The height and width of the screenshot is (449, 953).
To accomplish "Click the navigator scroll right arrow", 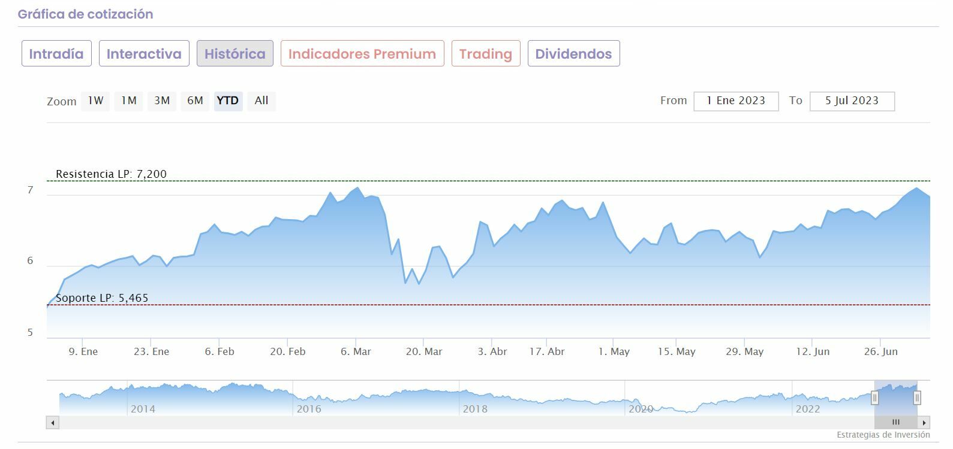I will pos(924,423).
